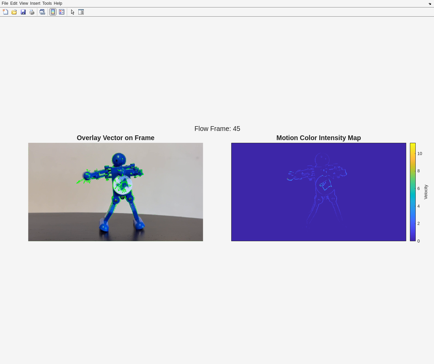Click the dock figure arrow icon

coord(430,4)
